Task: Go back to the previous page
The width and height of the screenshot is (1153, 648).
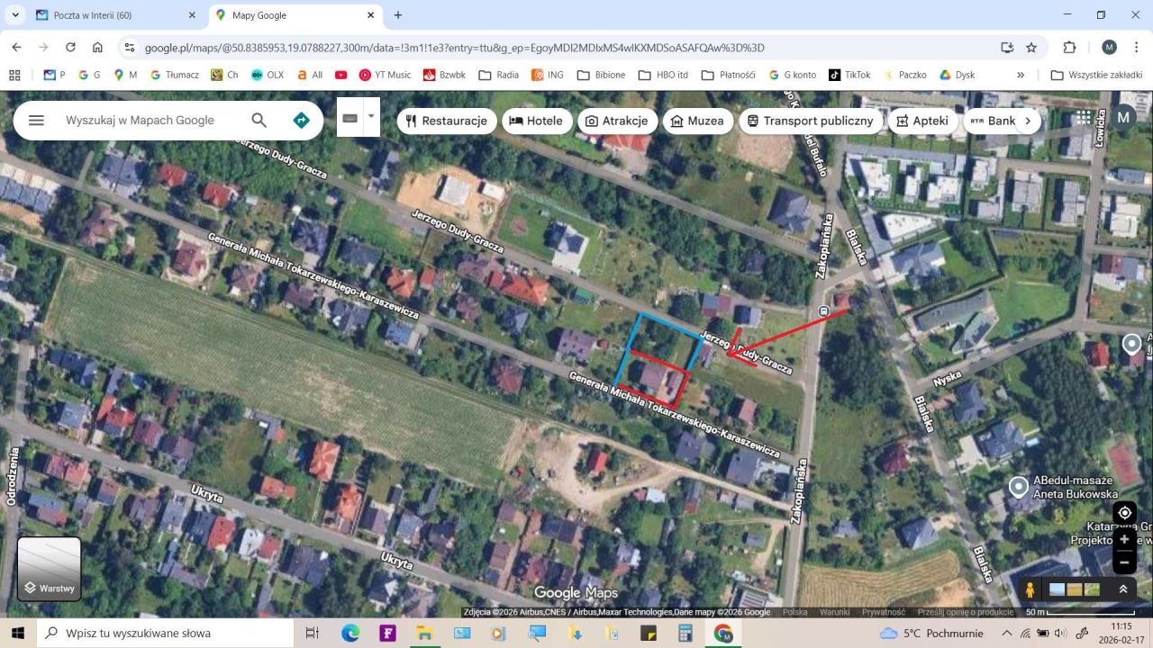Action: [16, 47]
